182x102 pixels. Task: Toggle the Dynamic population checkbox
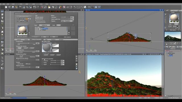[18, 37]
